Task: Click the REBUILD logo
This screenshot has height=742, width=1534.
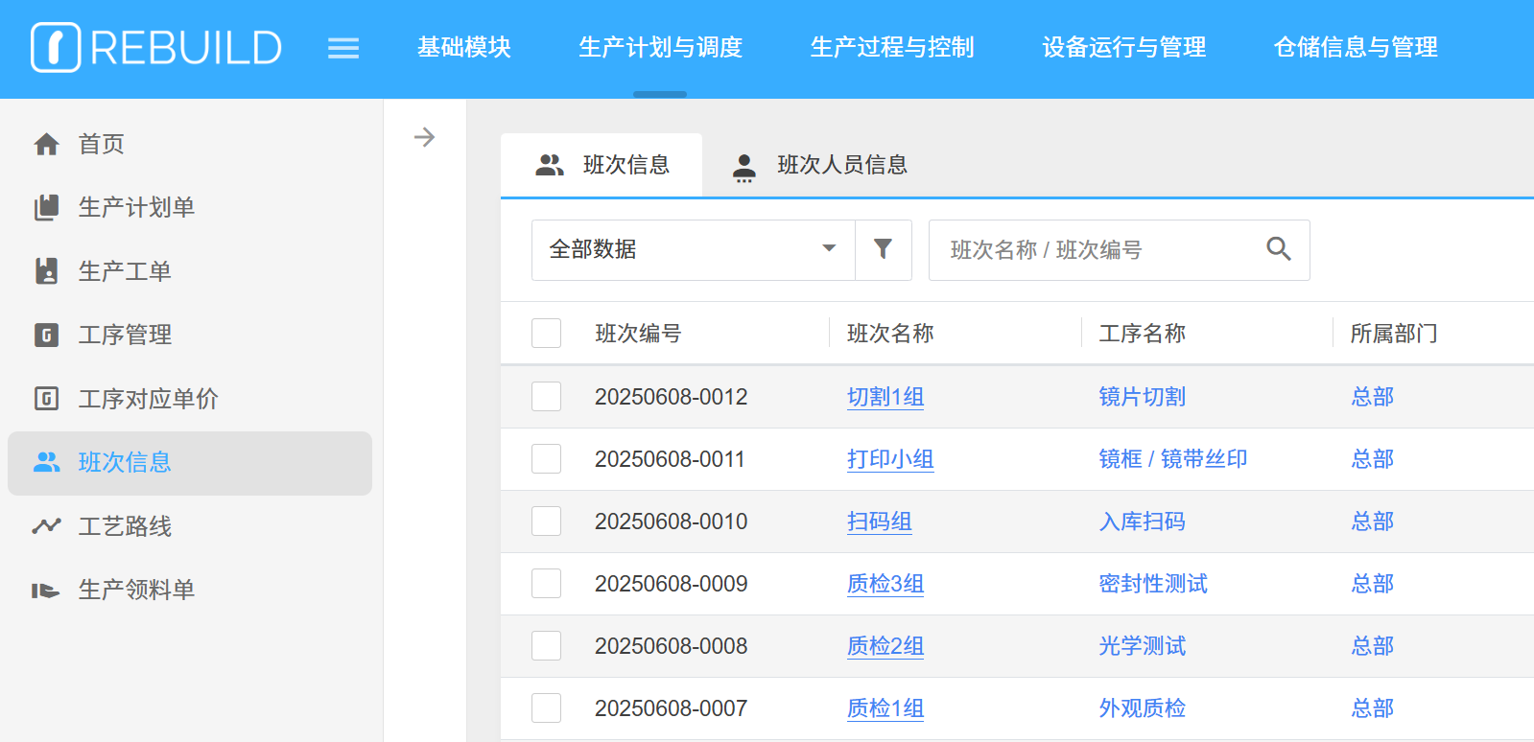Action: click(x=156, y=47)
